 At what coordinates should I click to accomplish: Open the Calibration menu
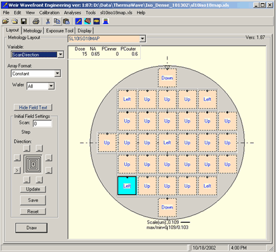tap(49, 13)
